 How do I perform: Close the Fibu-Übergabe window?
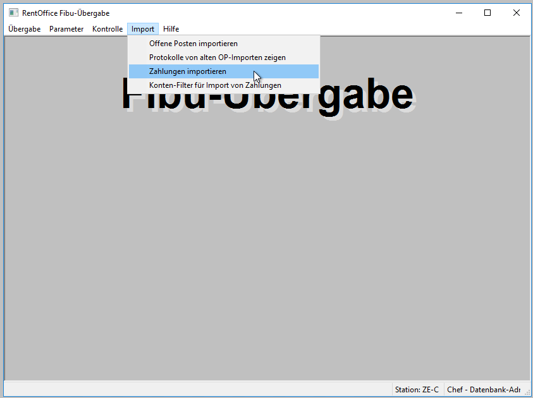517,13
